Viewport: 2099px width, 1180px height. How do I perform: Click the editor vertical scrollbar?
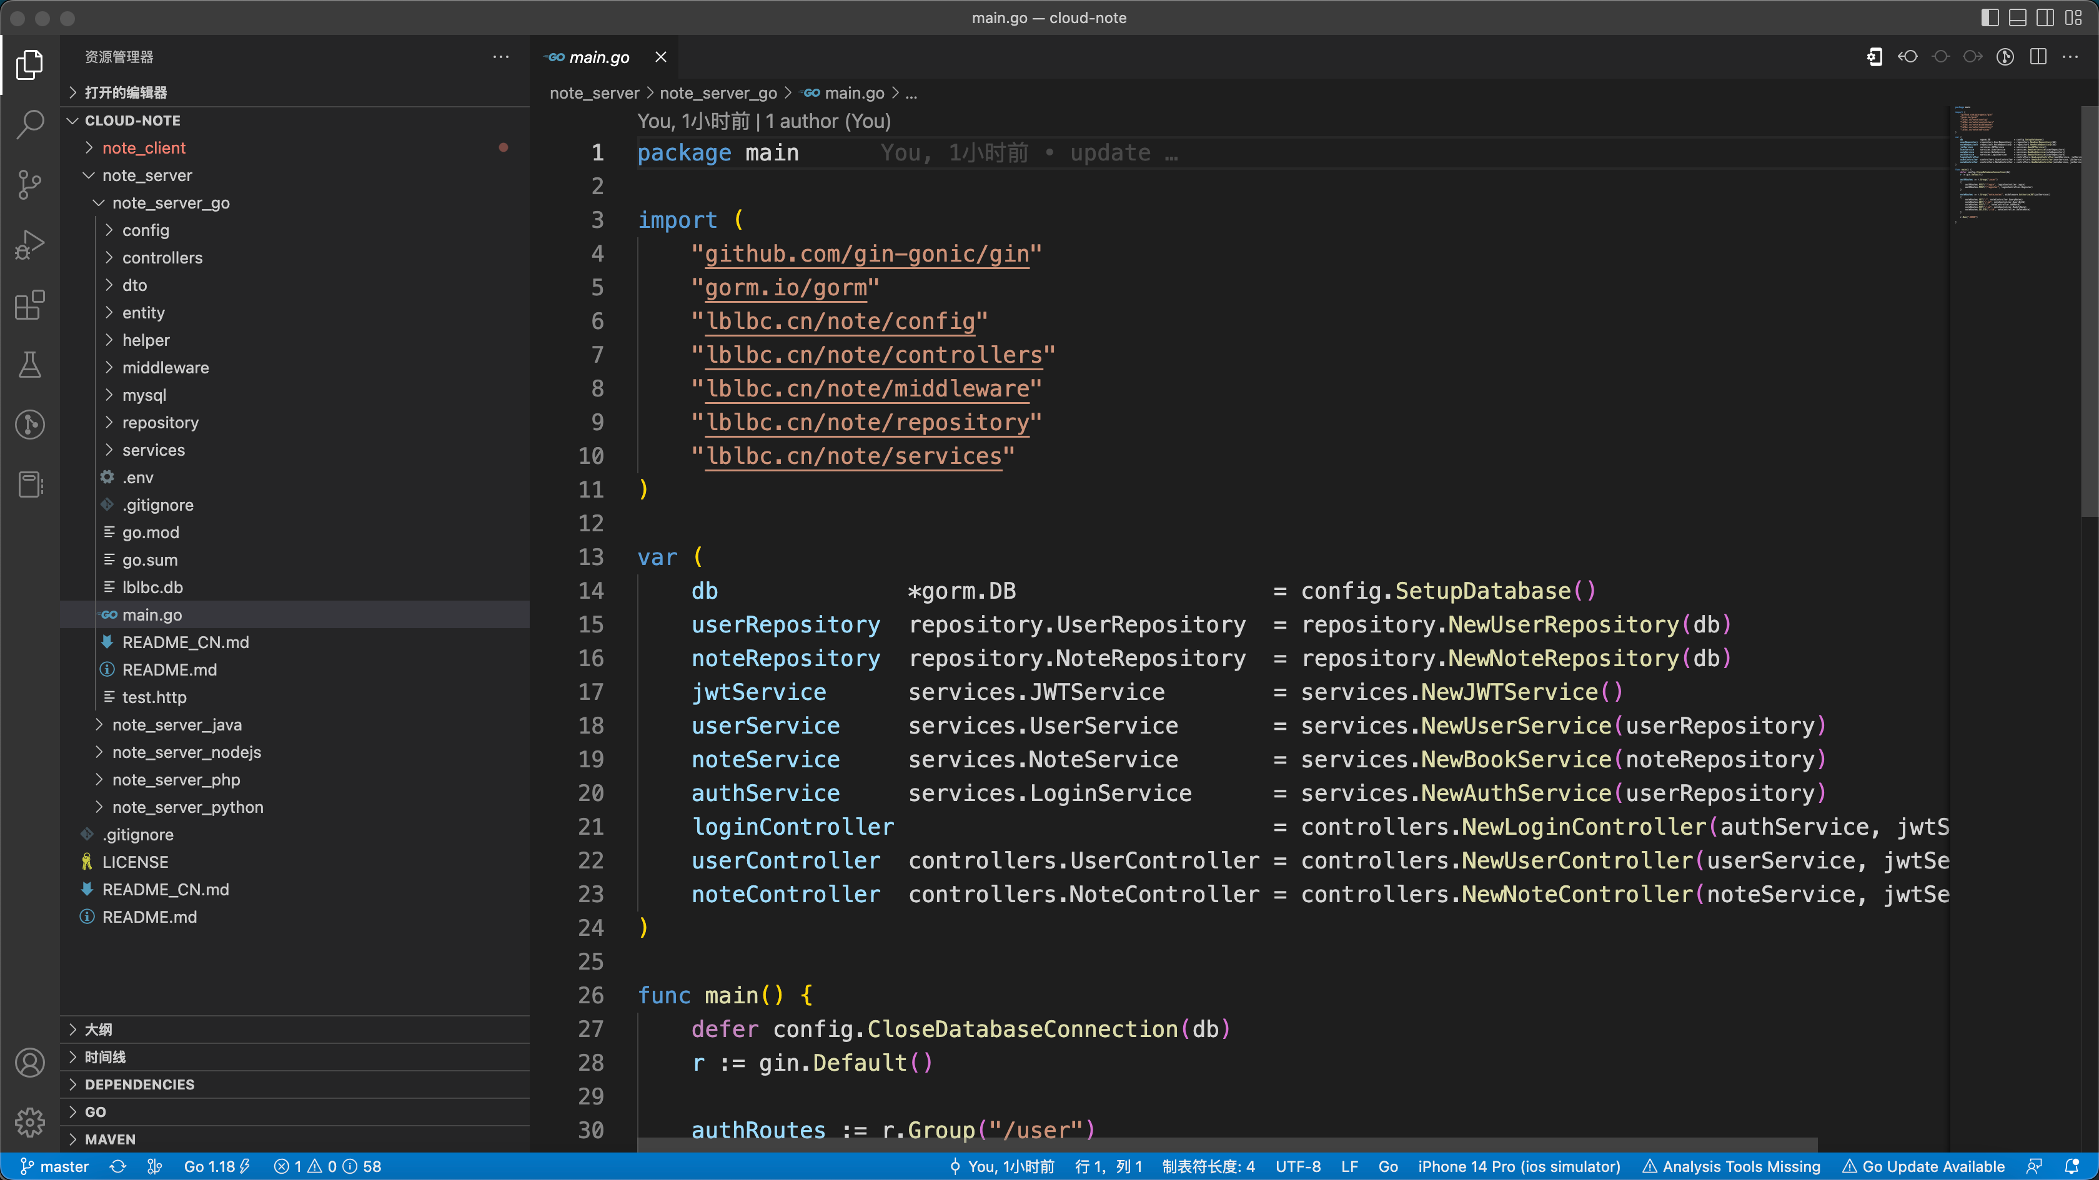2089,310
